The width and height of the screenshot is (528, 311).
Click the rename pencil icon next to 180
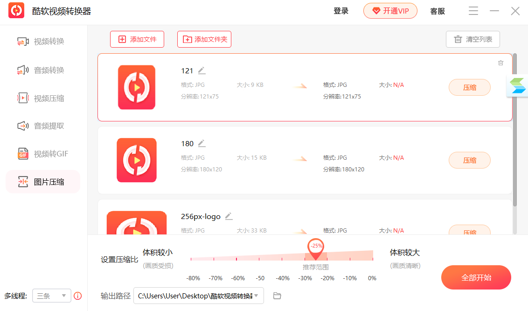click(x=201, y=143)
